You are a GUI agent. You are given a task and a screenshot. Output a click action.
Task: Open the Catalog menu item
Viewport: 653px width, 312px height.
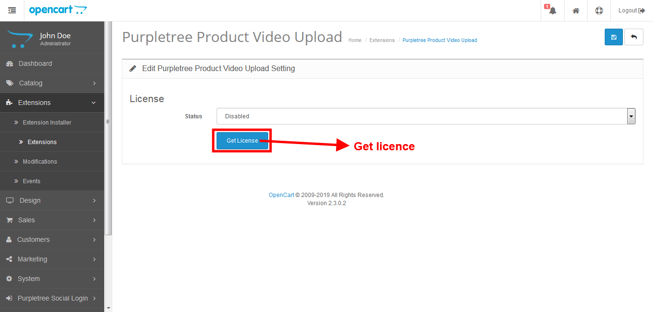[x=52, y=83]
